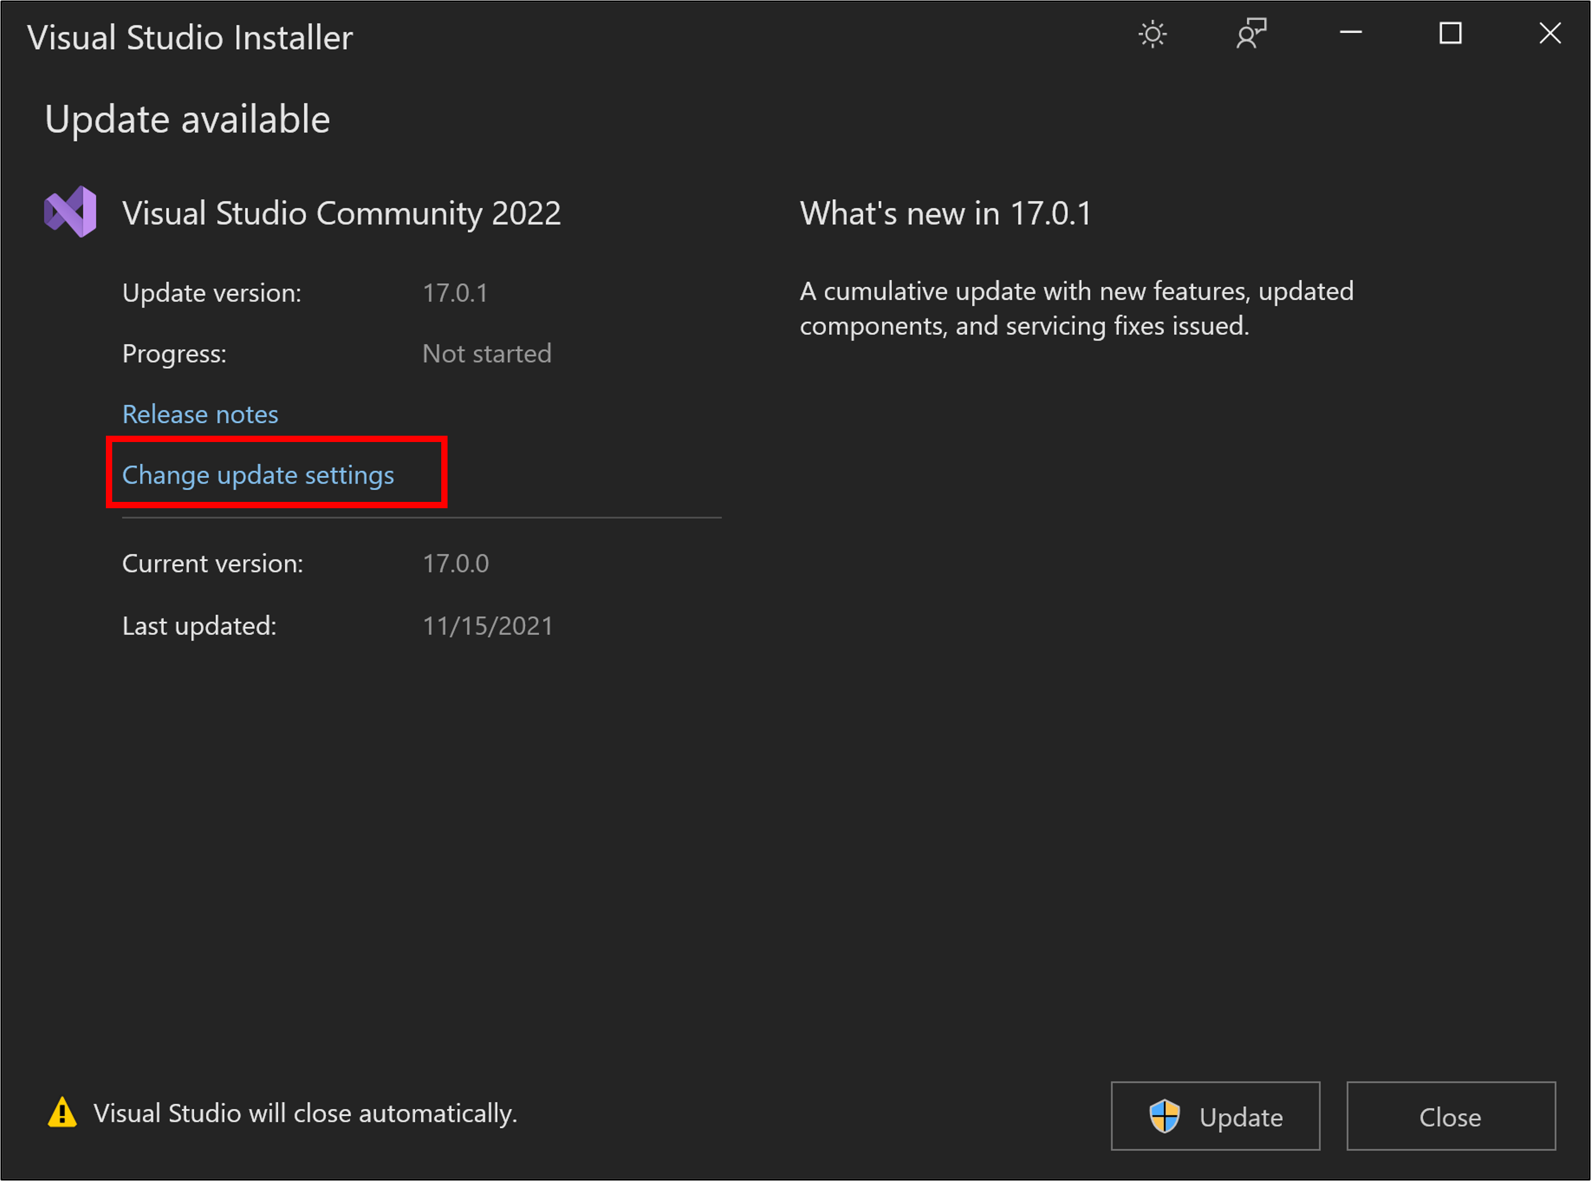The width and height of the screenshot is (1591, 1181).
Task: Click Change update settings link
Action: 258,474
